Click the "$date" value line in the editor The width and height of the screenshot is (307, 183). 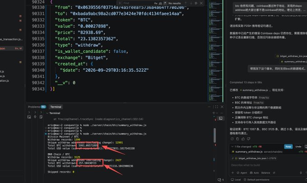tap(104, 70)
